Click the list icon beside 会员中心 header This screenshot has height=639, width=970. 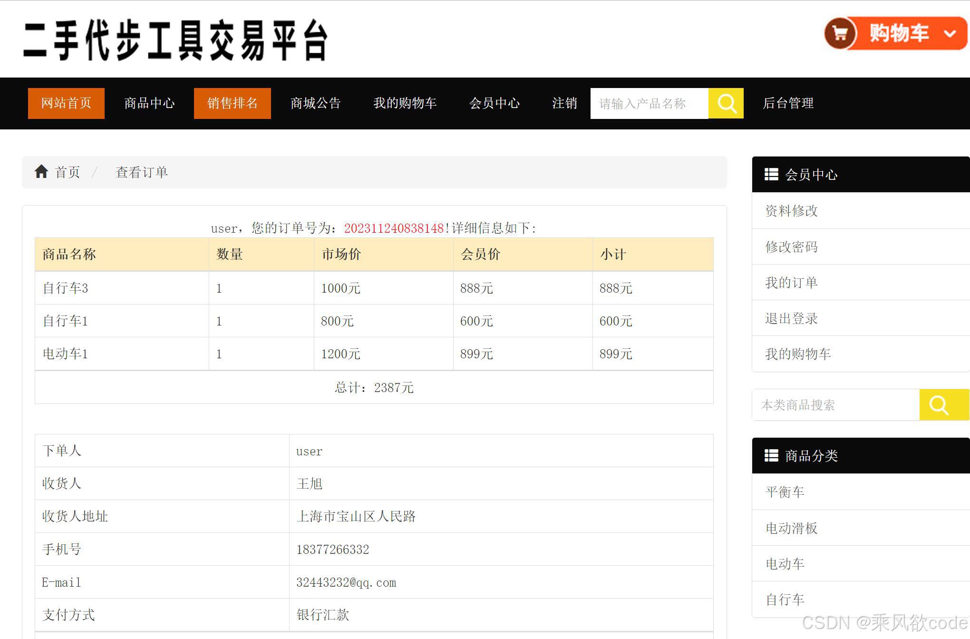pyautogui.click(x=771, y=175)
